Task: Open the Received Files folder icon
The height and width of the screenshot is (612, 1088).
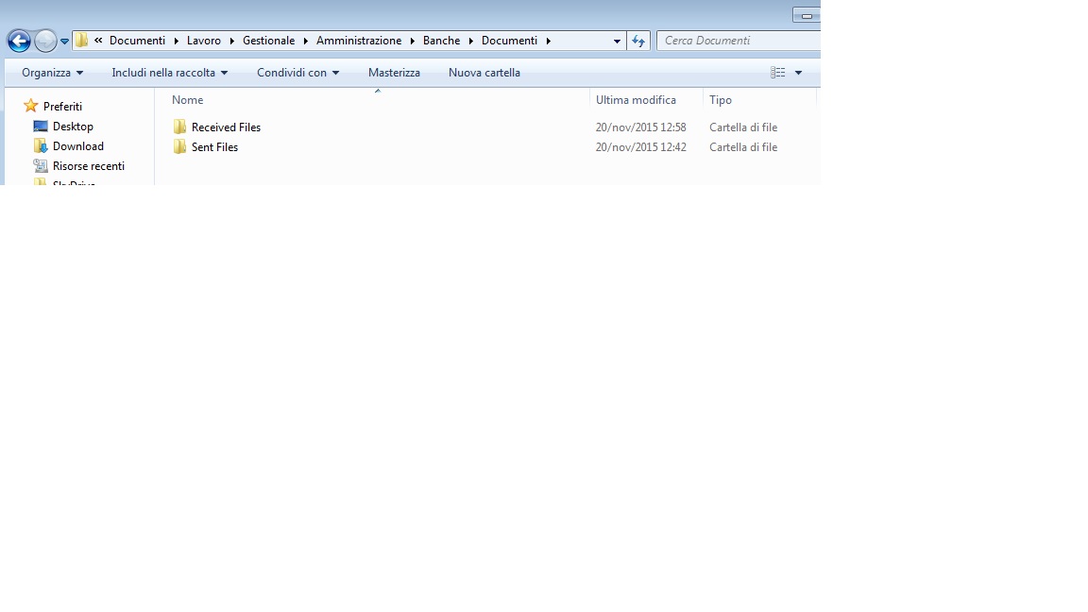Action: (179, 127)
